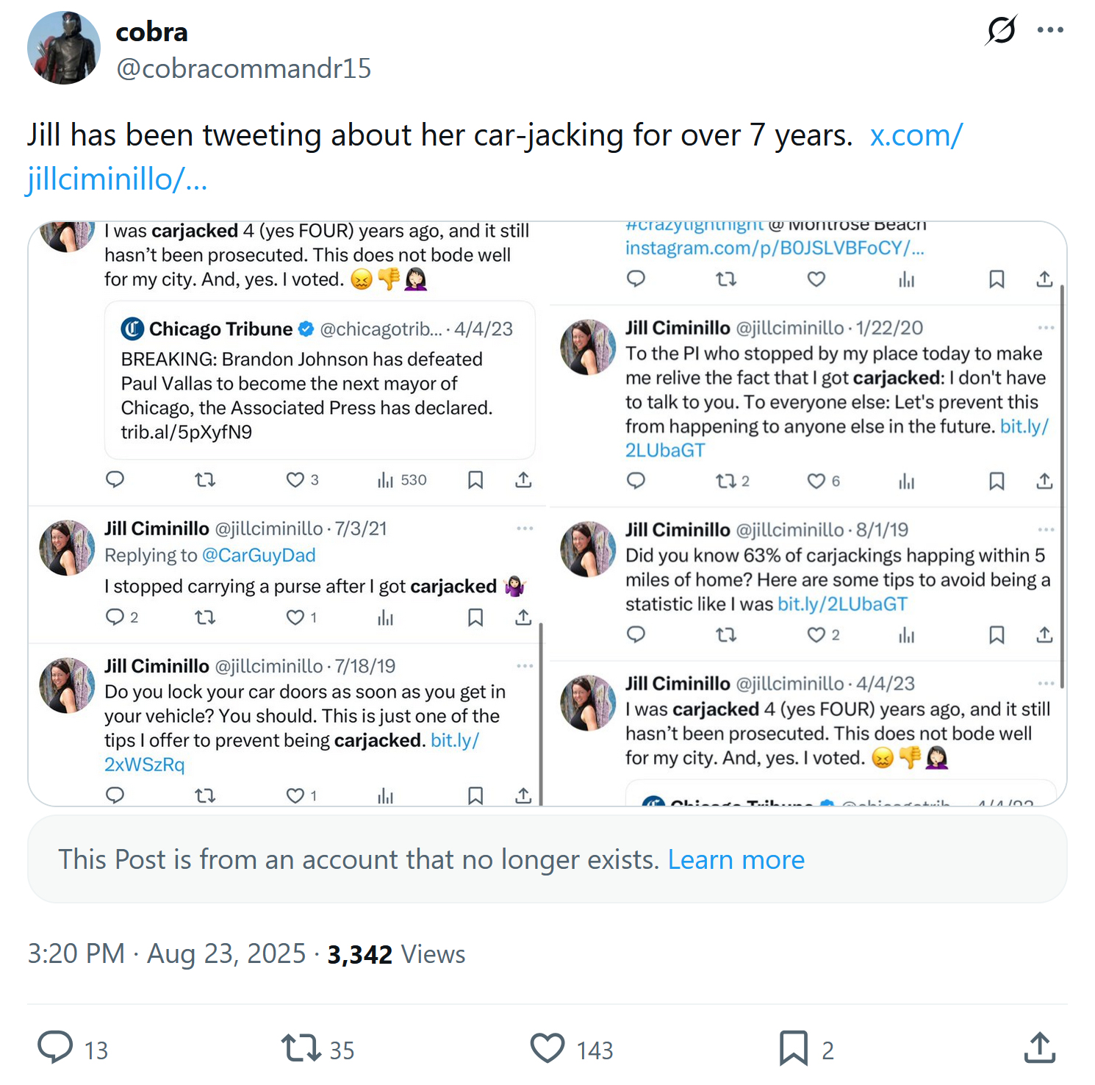Screen dimensions: 1095x1085
Task: Like the 7/3/21 purse tweet in screenshot
Action: tap(295, 617)
